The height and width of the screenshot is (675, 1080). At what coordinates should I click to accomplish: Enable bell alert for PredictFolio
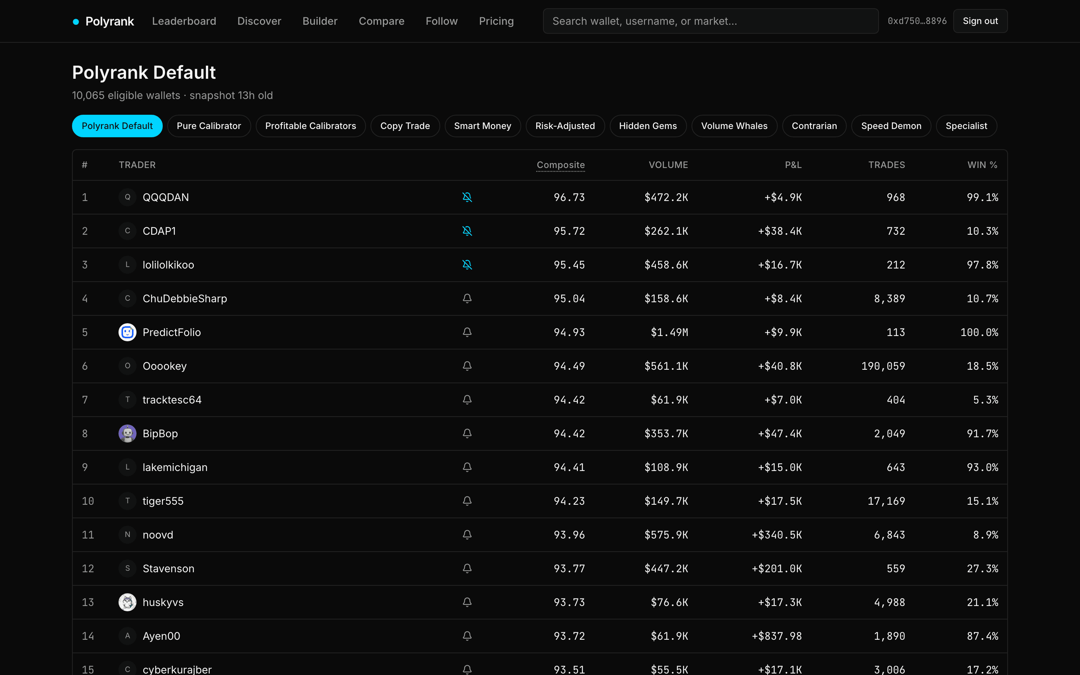[x=467, y=332]
